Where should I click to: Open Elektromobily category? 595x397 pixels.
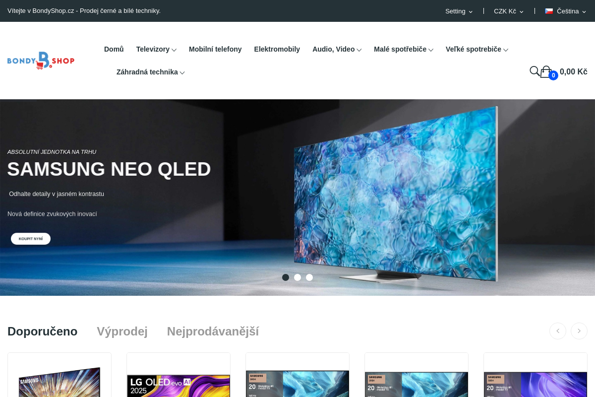tap(277, 49)
